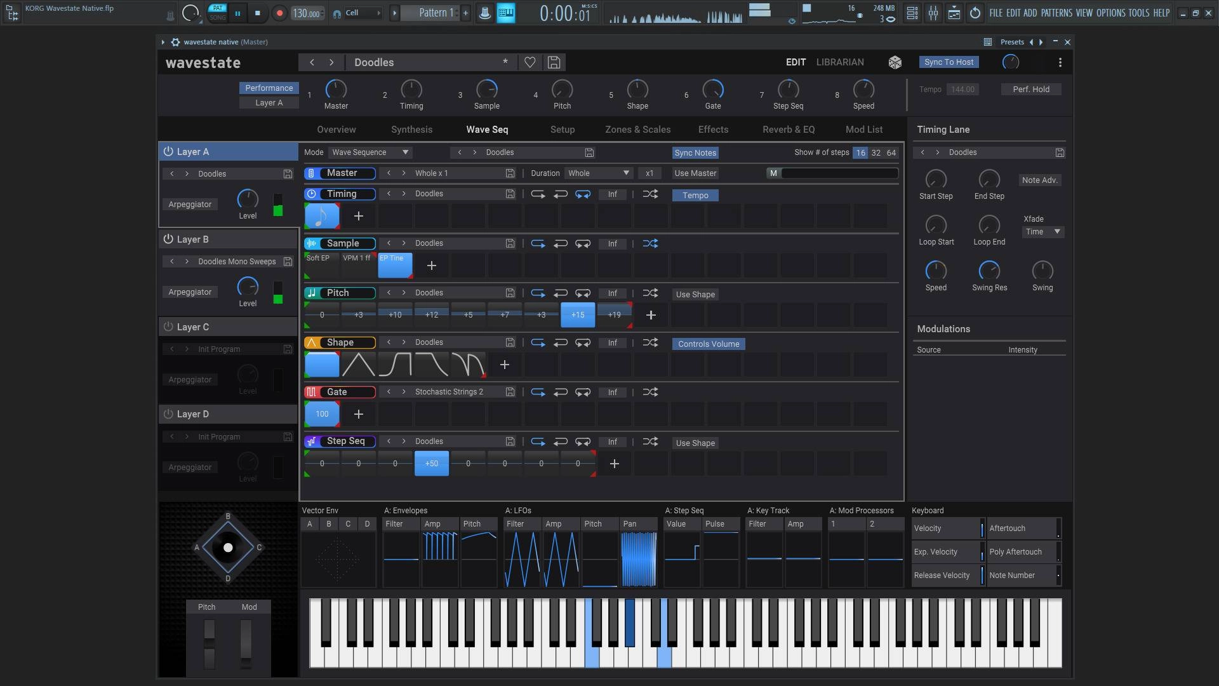Switch to the Overview tab
Screen dimensions: 1219x686
tap(336, 130)
